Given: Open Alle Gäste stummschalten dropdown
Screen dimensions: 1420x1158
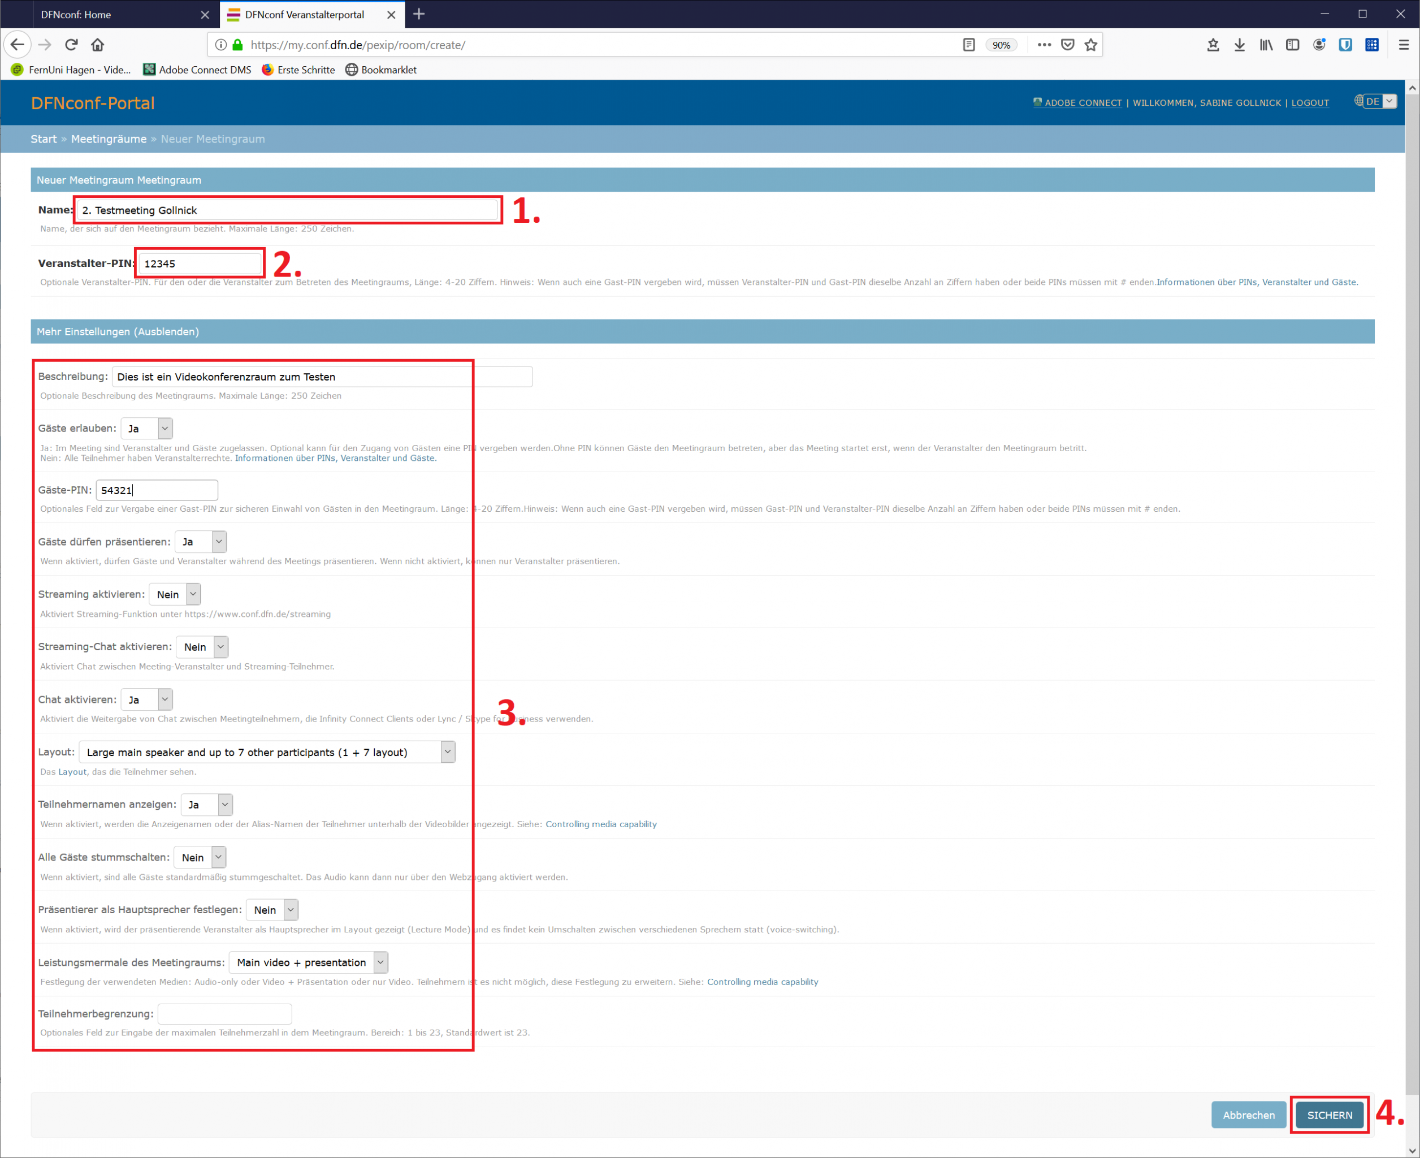Looking at the screenshot, I should pos(200,857).
